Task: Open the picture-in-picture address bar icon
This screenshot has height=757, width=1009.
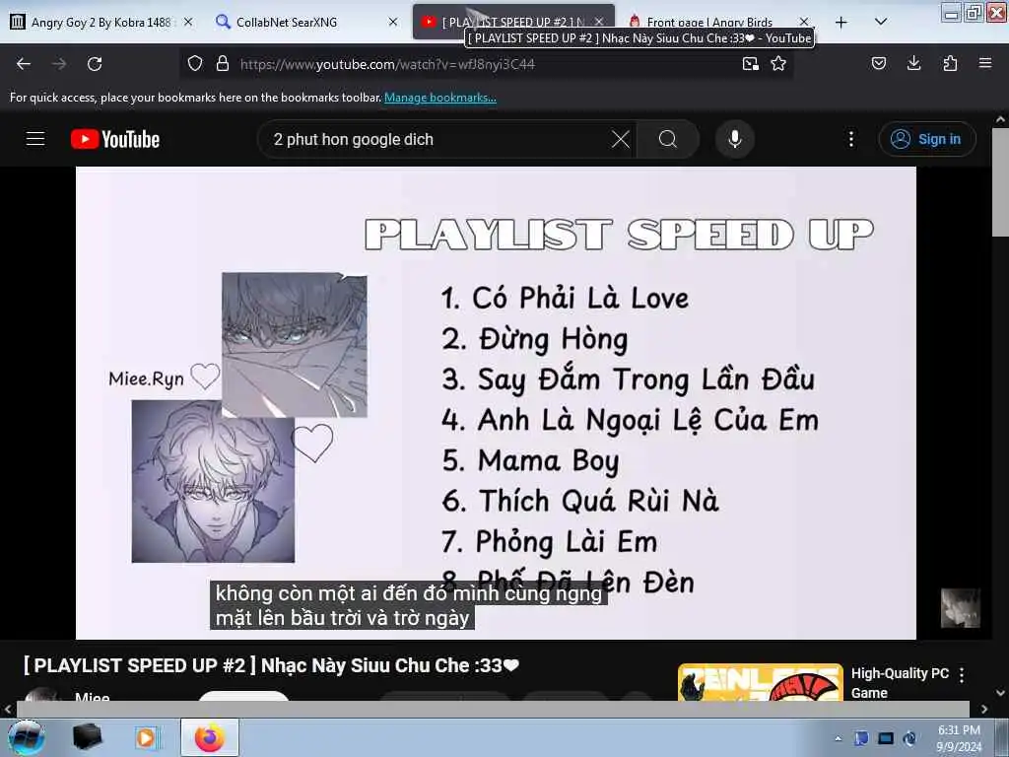Action: tap(750, 64)
